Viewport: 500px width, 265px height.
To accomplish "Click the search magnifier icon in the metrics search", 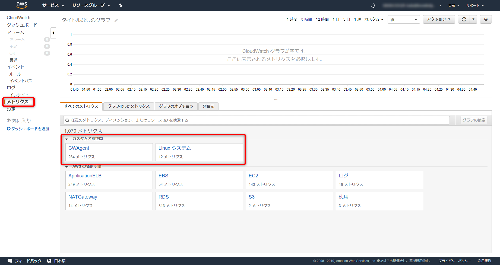I will click(67, 120).
